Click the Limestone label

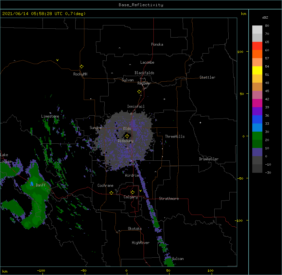[50, 116]
